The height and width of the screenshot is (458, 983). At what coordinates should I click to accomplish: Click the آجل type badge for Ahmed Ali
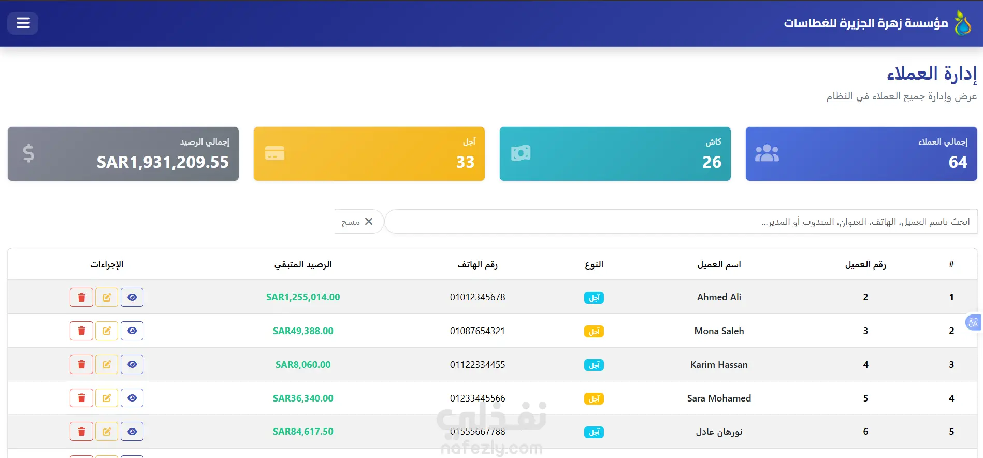point(594,298)
